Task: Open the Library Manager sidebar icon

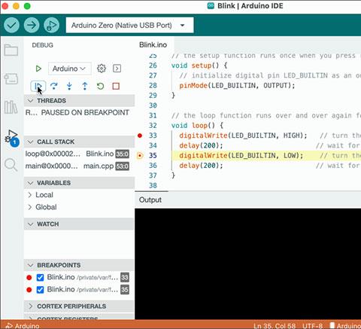Action: tap(11, 107)
